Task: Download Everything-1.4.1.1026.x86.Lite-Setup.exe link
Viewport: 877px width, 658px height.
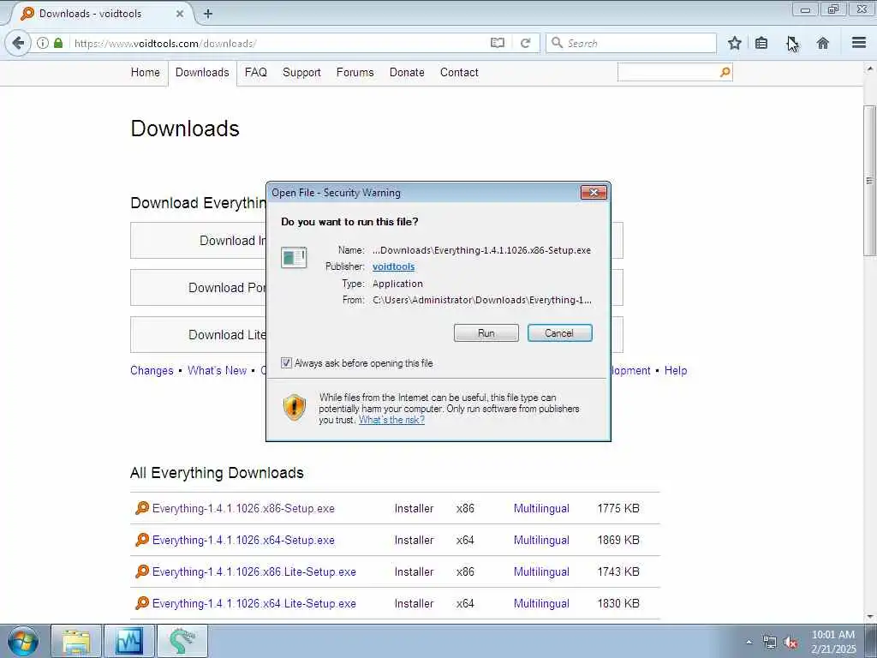Action: click(x=254, y=571)
